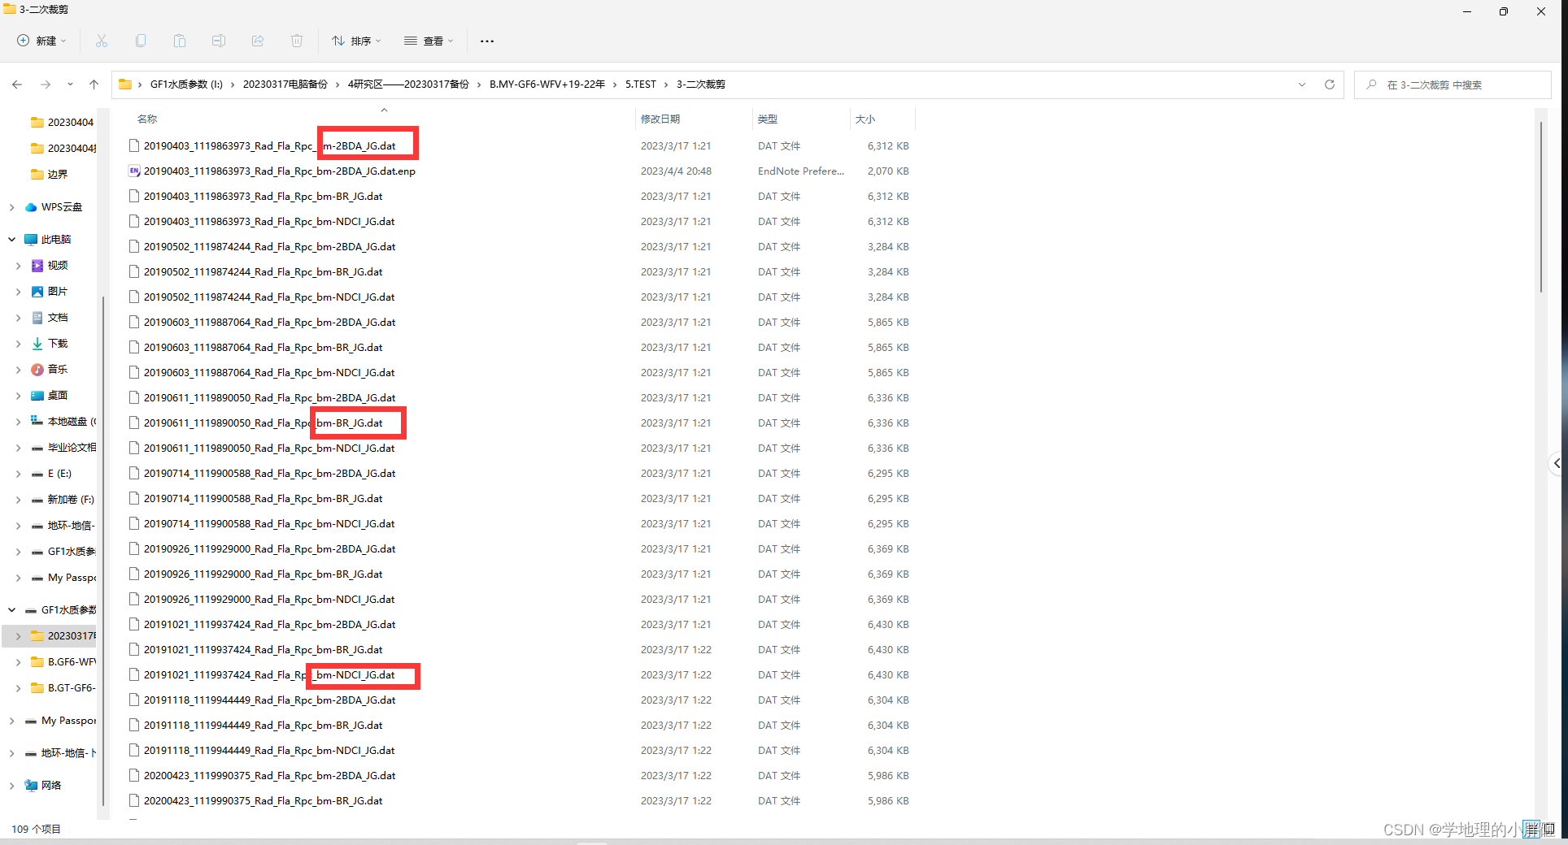Viewport: 1568px width, 845px height.
Task: Click the Share icon in toolbar
Action: tap(258, 41)
